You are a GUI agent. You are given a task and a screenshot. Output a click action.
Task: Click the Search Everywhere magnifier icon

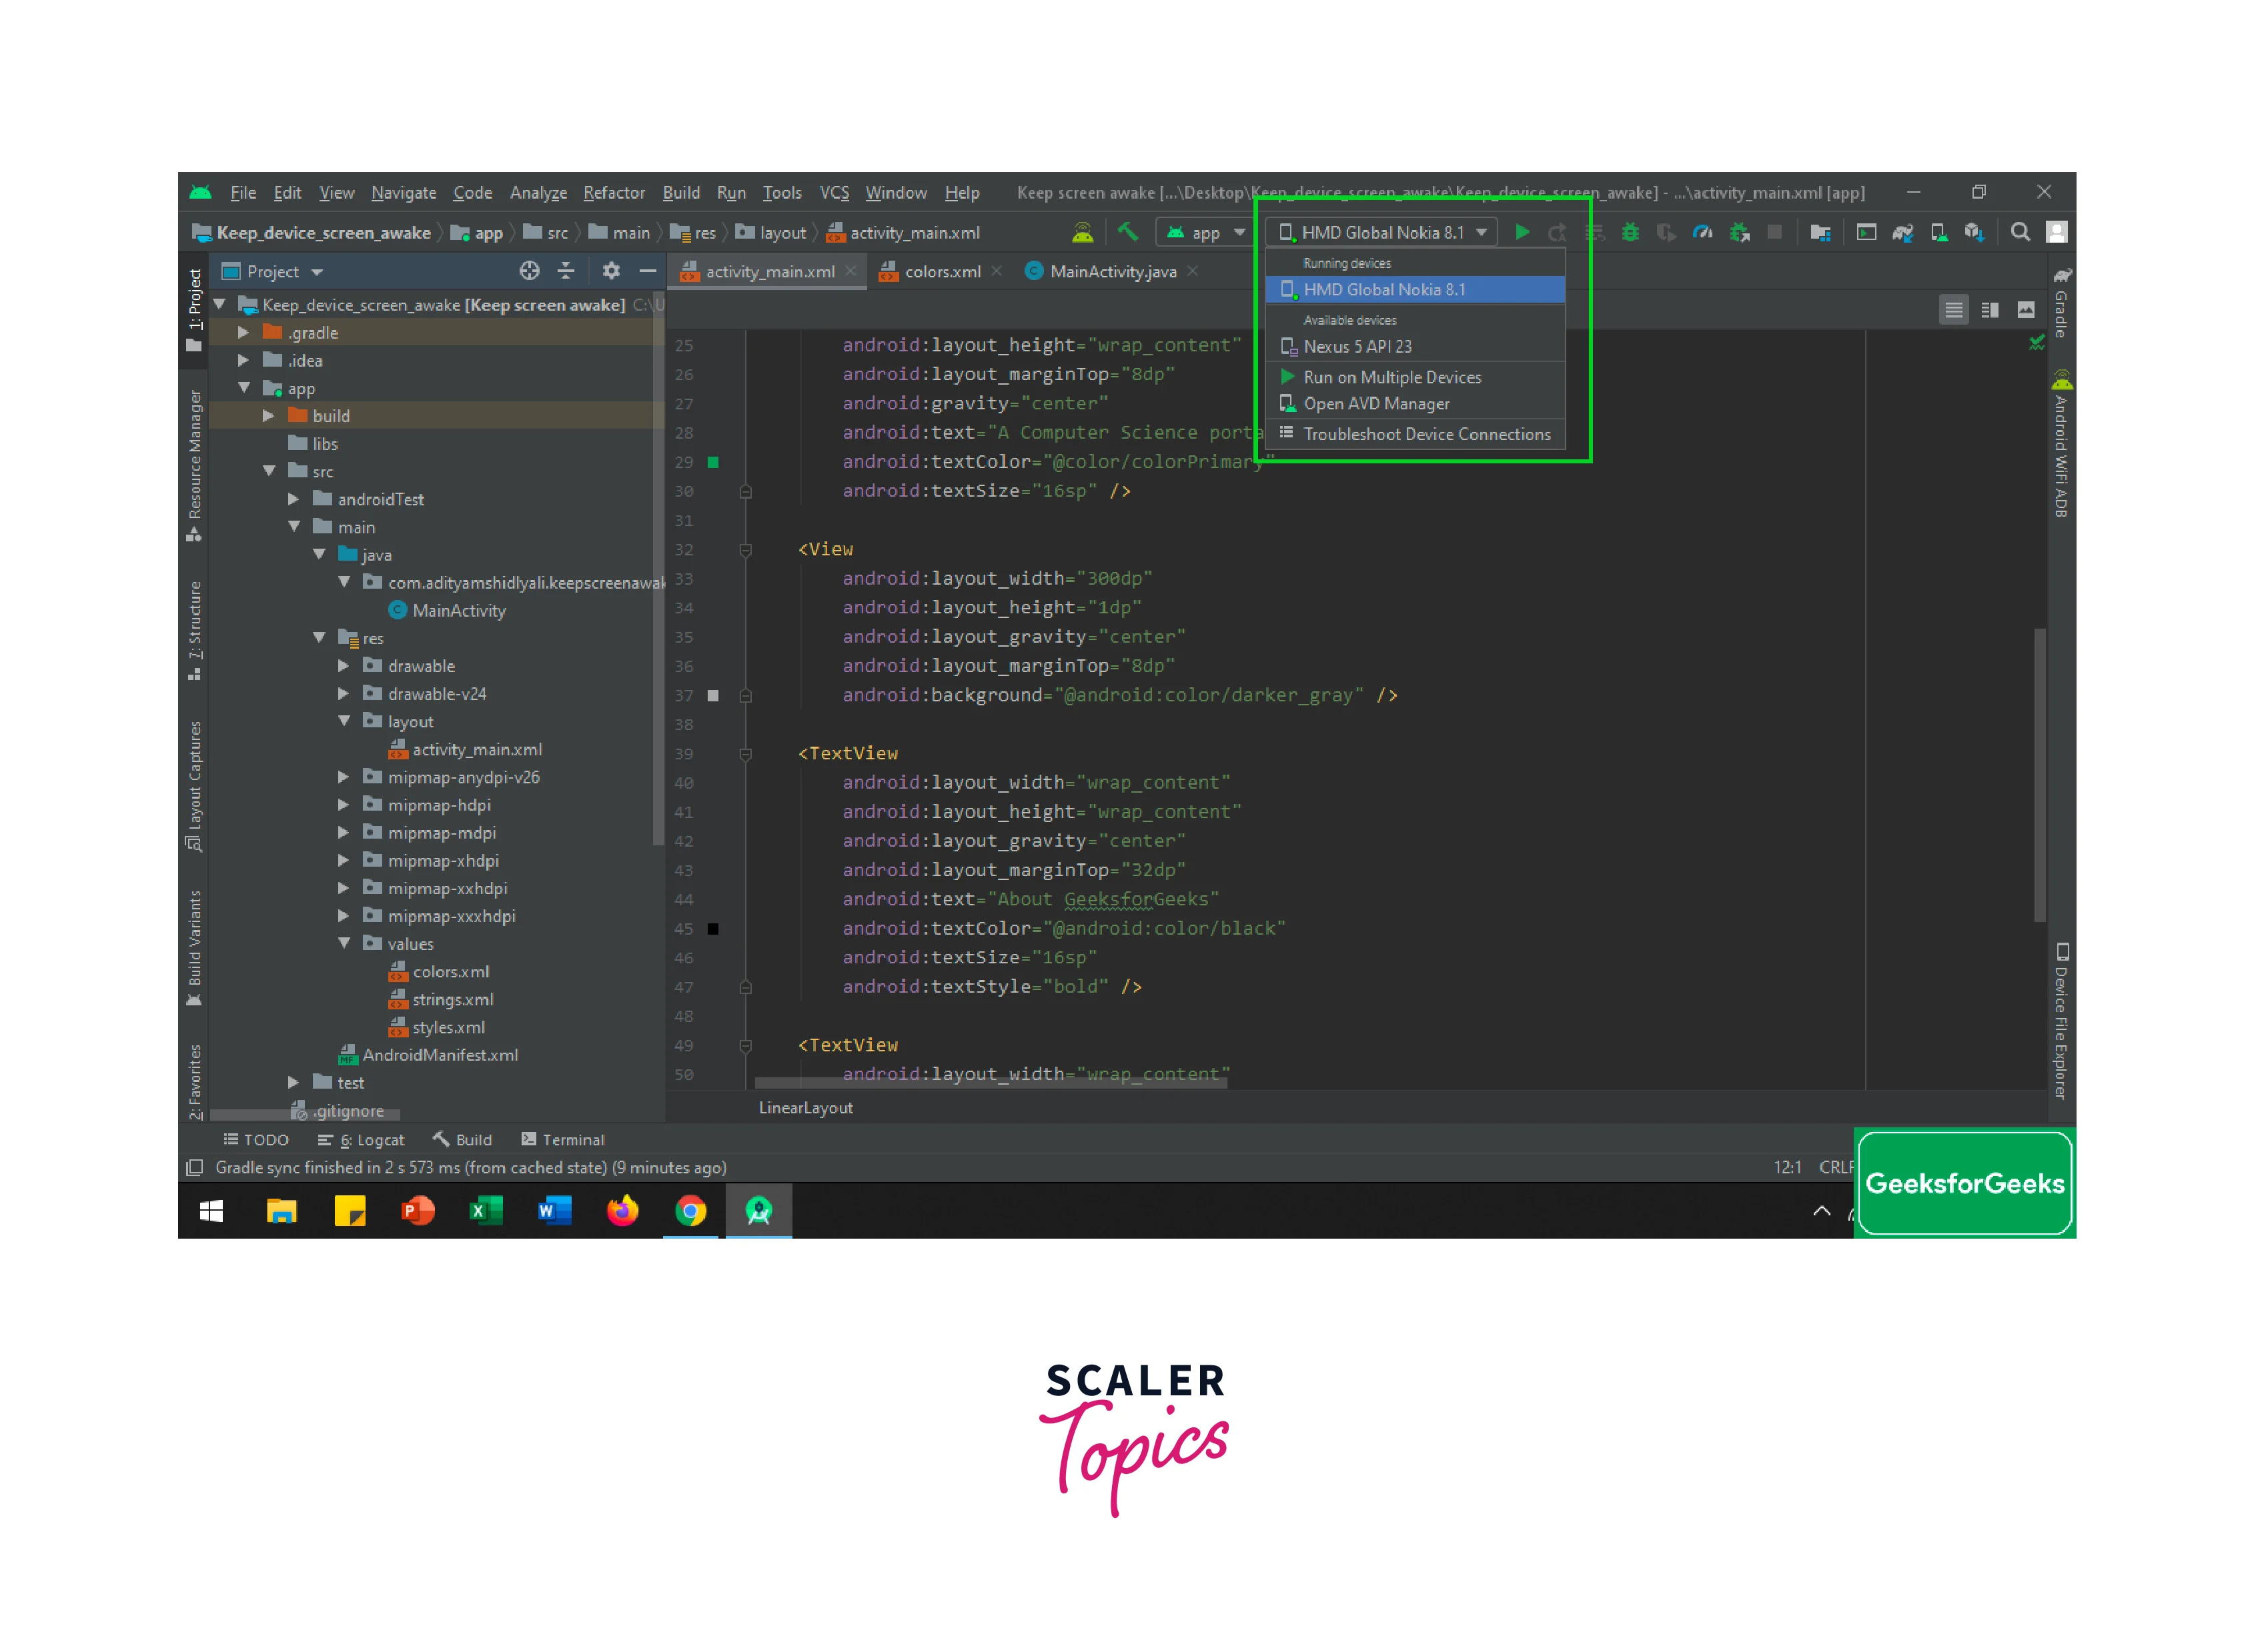[x=2020, y=232]
